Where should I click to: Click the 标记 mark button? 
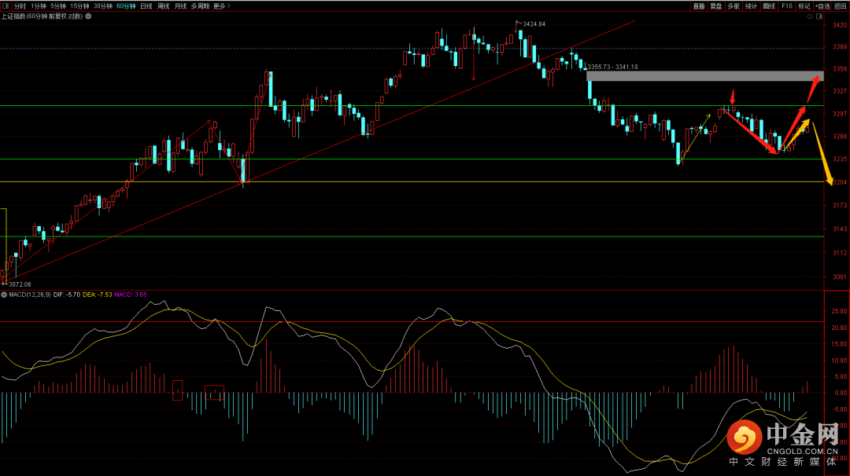pyautogui.click(x=804, y=5)
